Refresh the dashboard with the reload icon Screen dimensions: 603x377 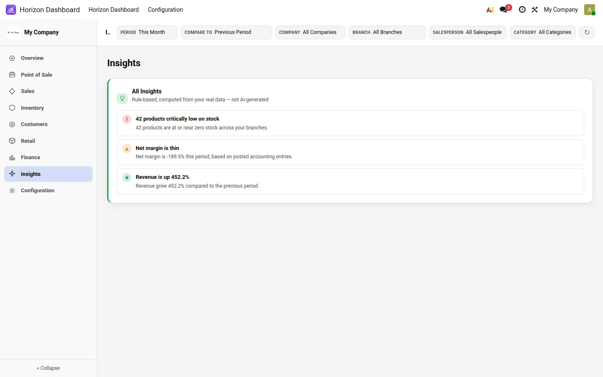(x=587, y=32)
